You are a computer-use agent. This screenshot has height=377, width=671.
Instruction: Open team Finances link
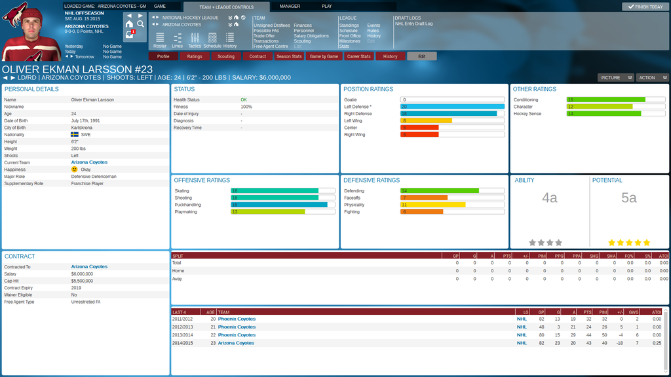click(x=303, y=26)
